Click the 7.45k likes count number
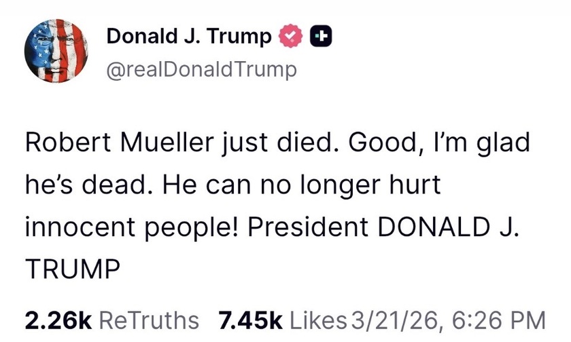The image size is (571, 342). pyautogui.click(x=252, y=318)
